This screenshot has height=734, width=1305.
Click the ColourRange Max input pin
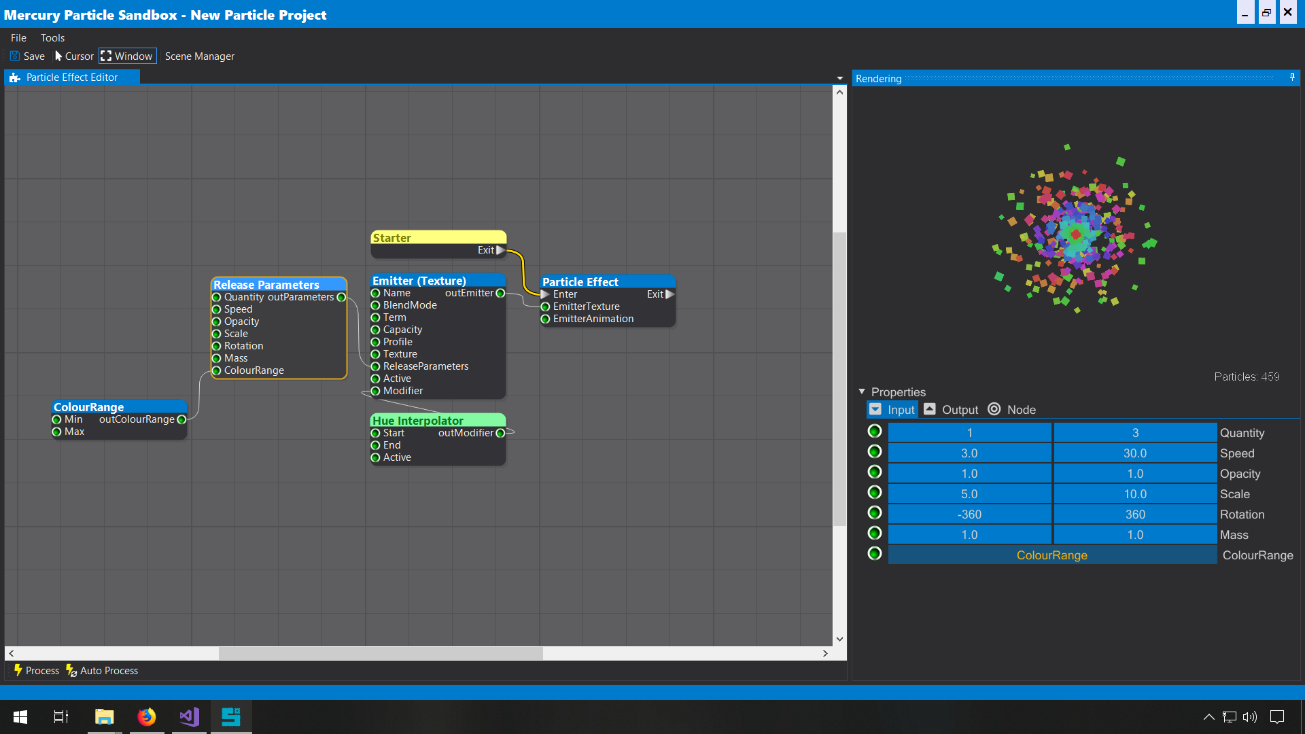click(56, 432)
